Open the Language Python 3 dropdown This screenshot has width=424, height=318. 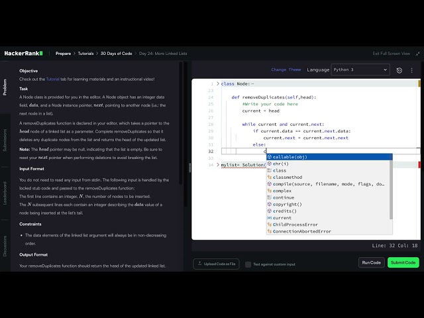tap(360, 70)
